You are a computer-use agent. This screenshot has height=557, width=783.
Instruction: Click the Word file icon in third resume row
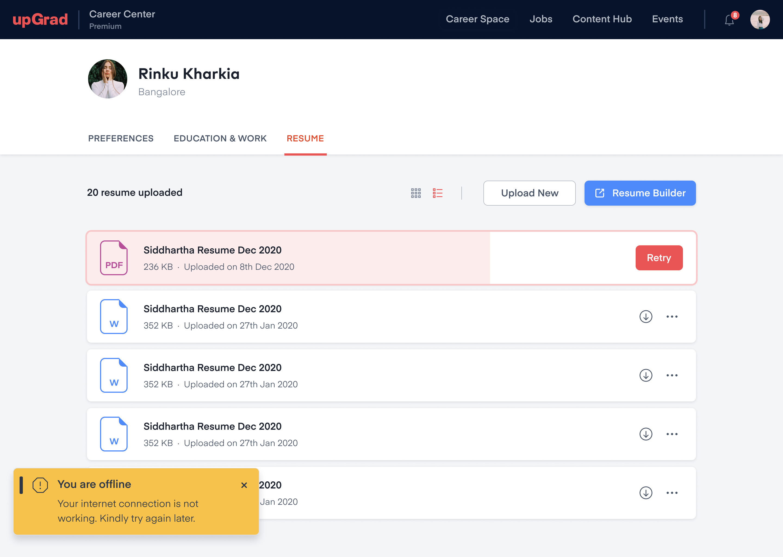point(114,375)
